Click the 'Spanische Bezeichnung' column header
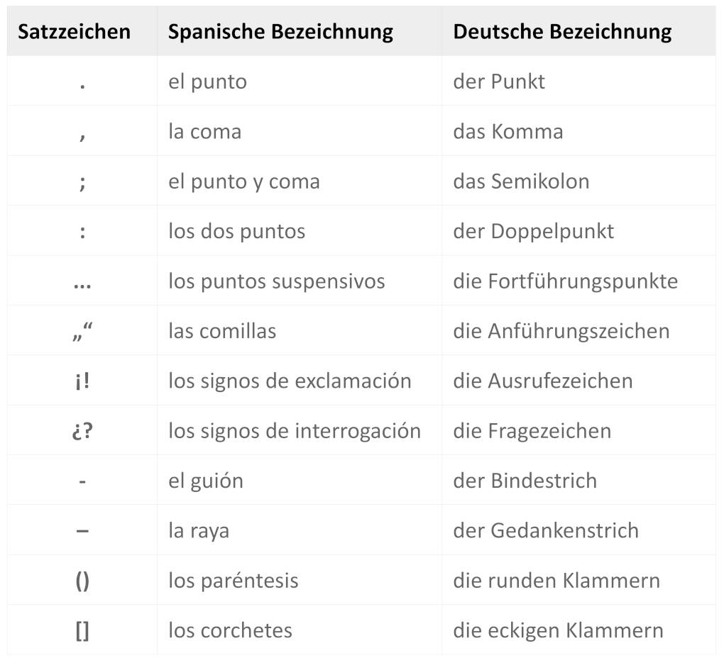 click(x=280, y=32)
